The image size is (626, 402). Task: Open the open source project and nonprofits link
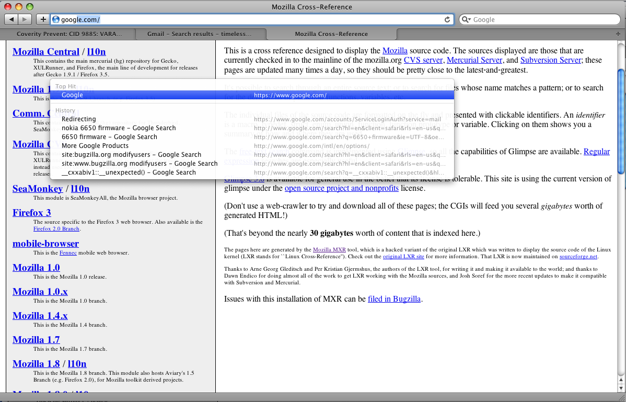[341, 188]
